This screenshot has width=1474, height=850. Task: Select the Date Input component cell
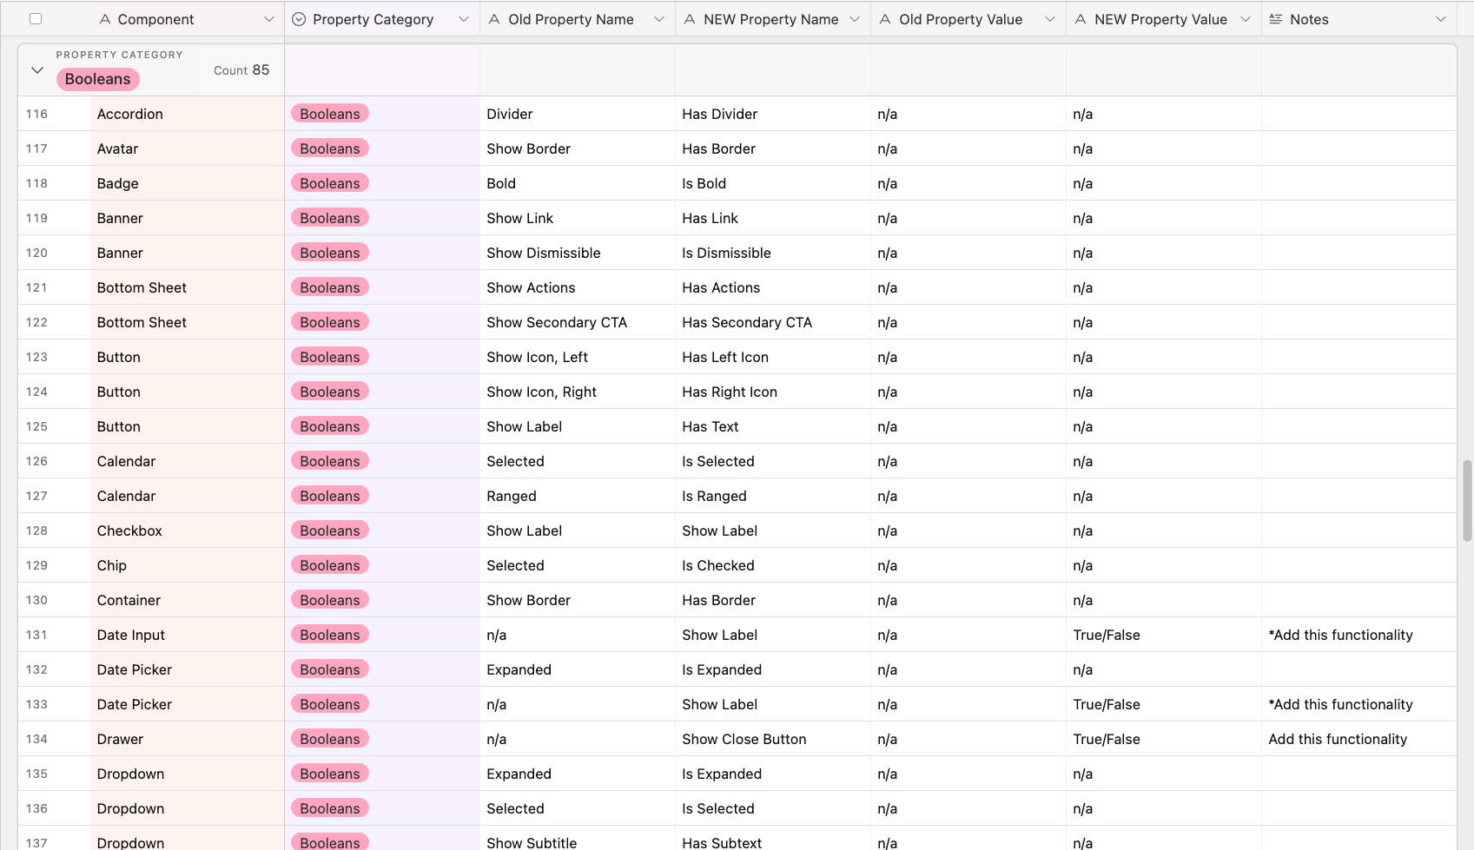coord(187,635)
